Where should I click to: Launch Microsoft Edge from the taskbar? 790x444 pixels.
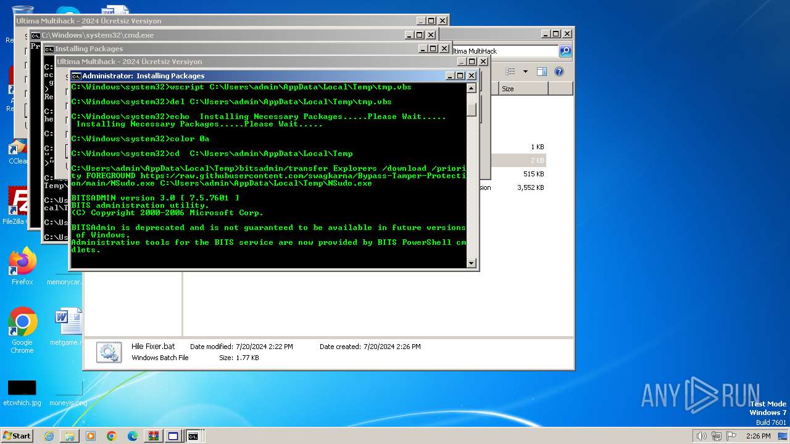point(133,436)
